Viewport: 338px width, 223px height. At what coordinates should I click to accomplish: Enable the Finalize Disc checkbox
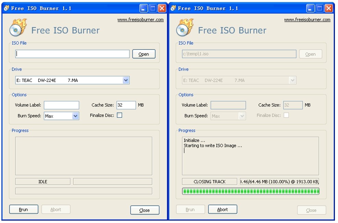[120, 115]
